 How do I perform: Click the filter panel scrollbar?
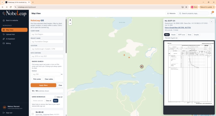point(66,36)
